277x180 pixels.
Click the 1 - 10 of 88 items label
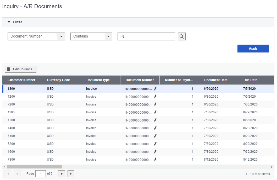tap(258, 174)
